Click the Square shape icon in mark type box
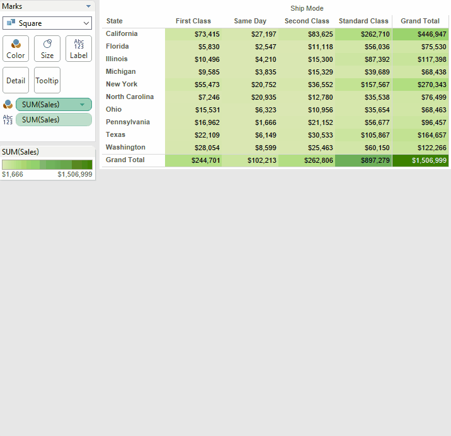The image size is (451, 436). point(11,23)
